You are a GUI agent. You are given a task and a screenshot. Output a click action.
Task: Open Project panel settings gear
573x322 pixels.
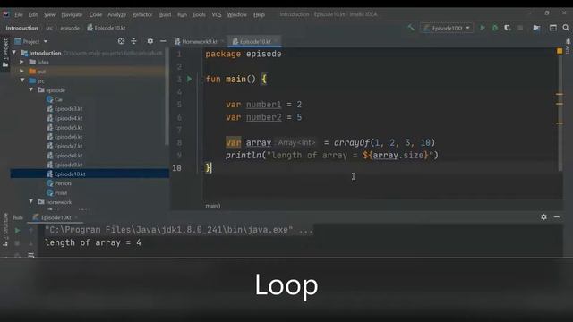[150, 41]
